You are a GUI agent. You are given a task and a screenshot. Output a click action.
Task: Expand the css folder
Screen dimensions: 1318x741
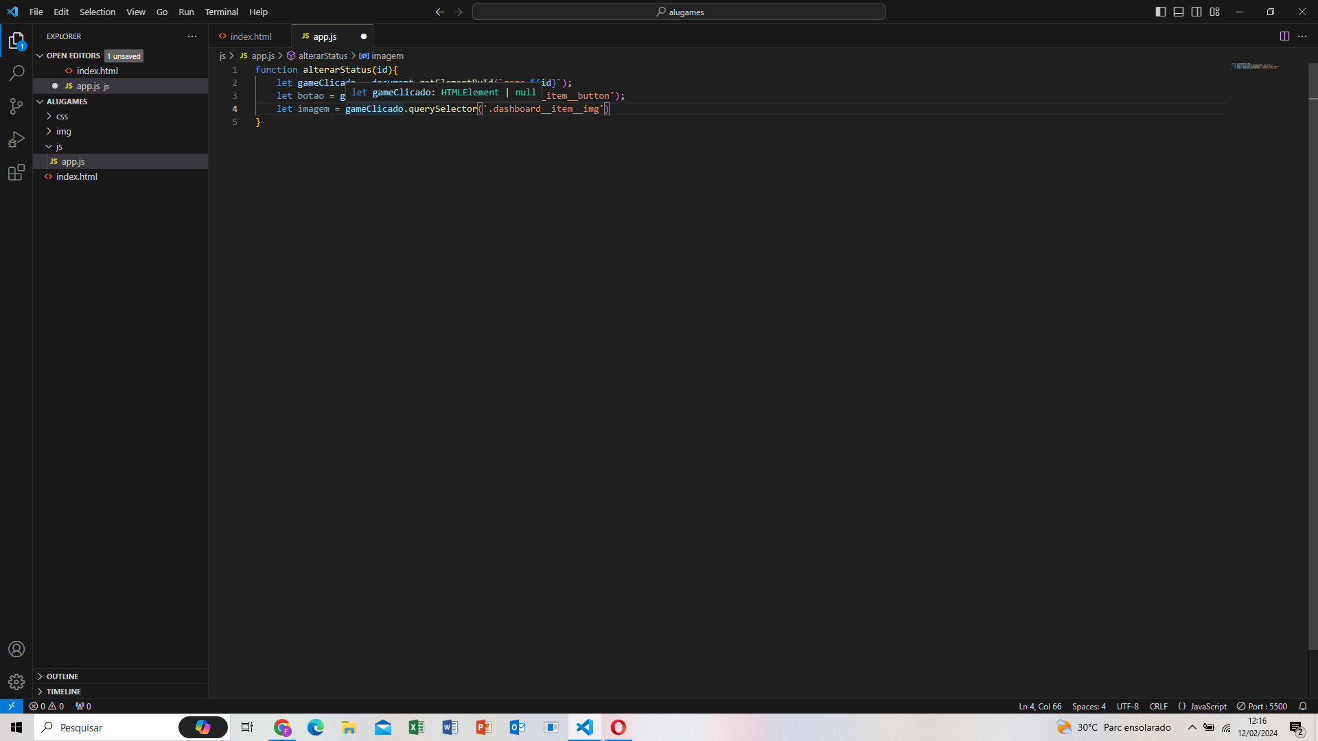pyautogui.click(x=62, y=116)
